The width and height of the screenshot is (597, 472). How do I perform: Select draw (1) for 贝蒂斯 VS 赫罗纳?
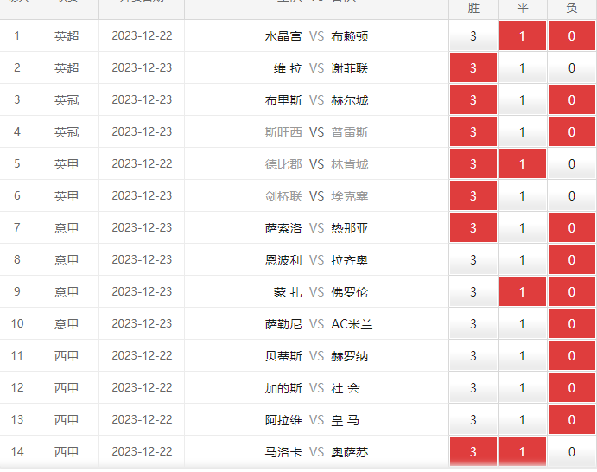pyautogui.click(x=523, y=356)
